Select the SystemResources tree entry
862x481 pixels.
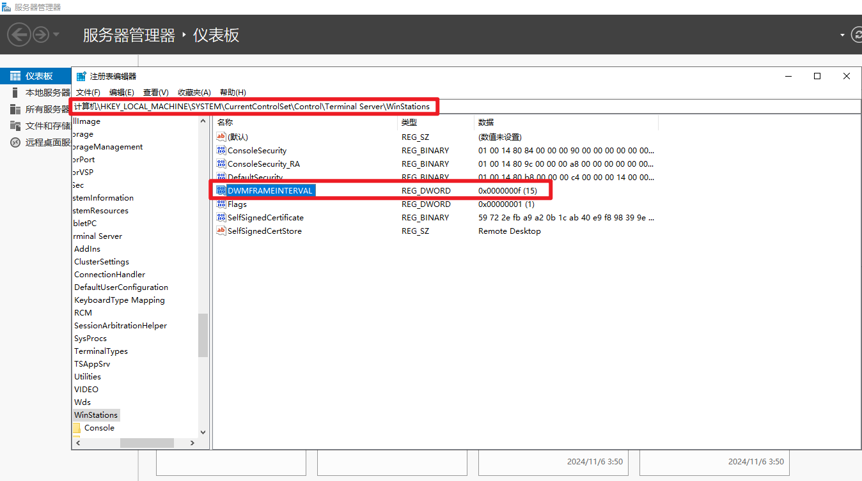point(100,211)
